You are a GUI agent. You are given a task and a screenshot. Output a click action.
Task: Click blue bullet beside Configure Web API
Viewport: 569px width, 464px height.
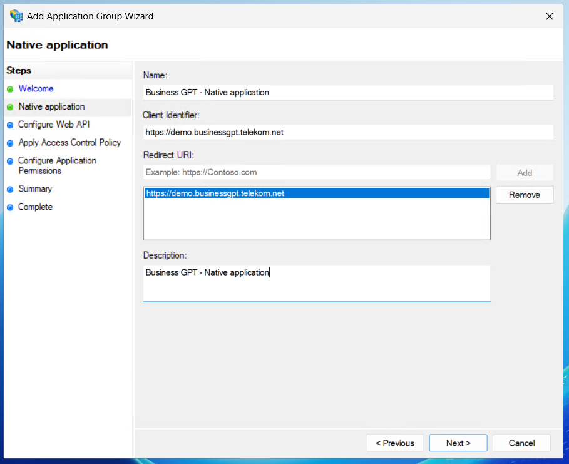(x=10, y=125)
